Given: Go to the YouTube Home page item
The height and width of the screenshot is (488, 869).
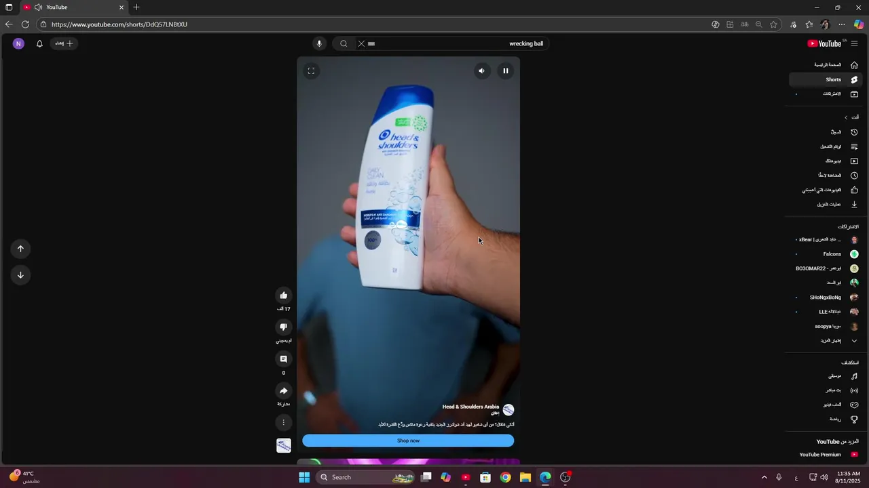Looking at the screenshot, I should pyautogui.click(x=826, y=65).
